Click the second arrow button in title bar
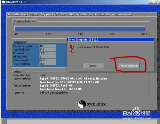The image size is (160, 124). [x=155, y=2]
